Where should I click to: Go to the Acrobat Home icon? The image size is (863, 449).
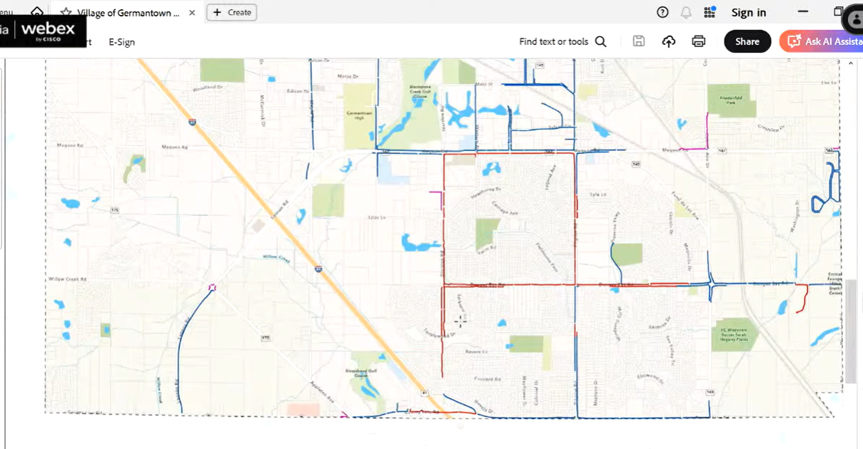36,11
